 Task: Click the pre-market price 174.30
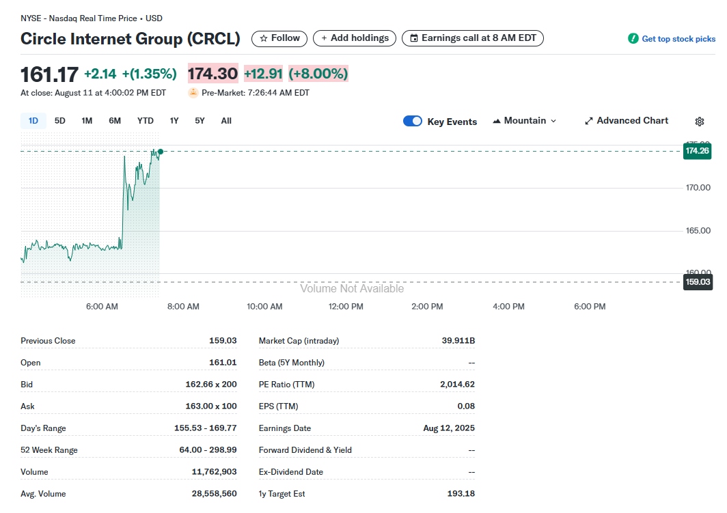(212, 74)
